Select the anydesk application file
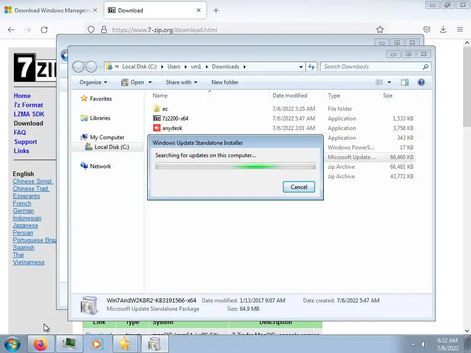Image resolution: width=471 pixels, height=353 pixels. (x=168, y=128)
